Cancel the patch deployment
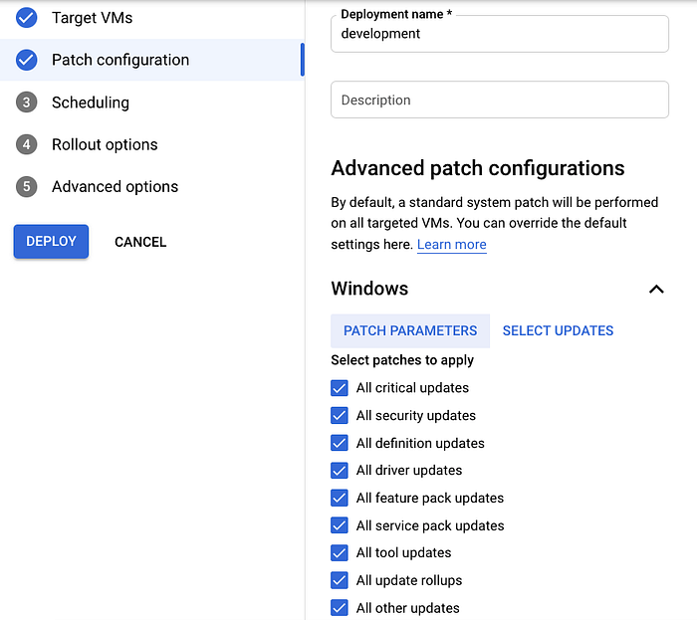The image size is (697, 620). (140, 242)
